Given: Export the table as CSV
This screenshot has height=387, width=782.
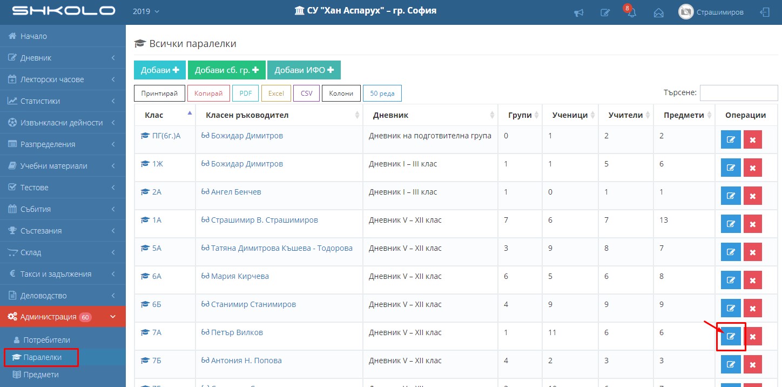Looking at the screenshot, I should point(307,94).
